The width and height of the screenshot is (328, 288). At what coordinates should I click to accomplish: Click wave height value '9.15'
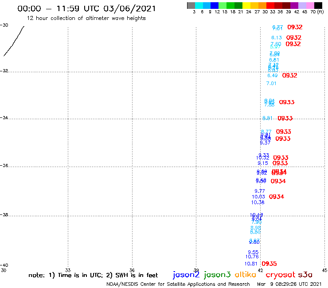coord(263,163)
